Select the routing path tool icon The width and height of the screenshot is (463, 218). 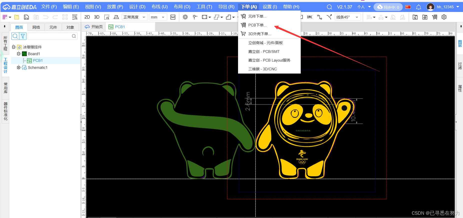pyautogui.click(x=319, y=17)
